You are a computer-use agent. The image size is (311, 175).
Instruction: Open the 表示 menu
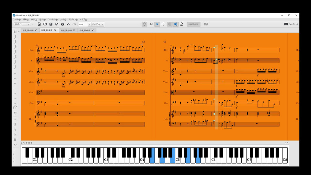34,20
